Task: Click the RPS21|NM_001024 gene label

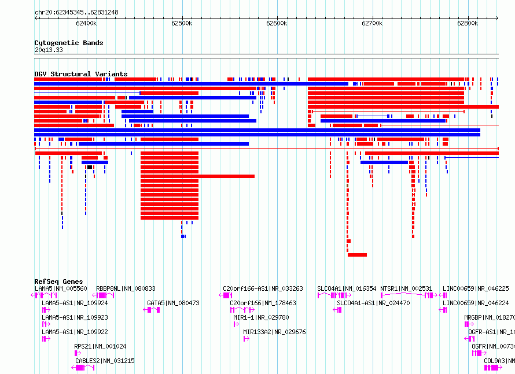Action: 100,346
